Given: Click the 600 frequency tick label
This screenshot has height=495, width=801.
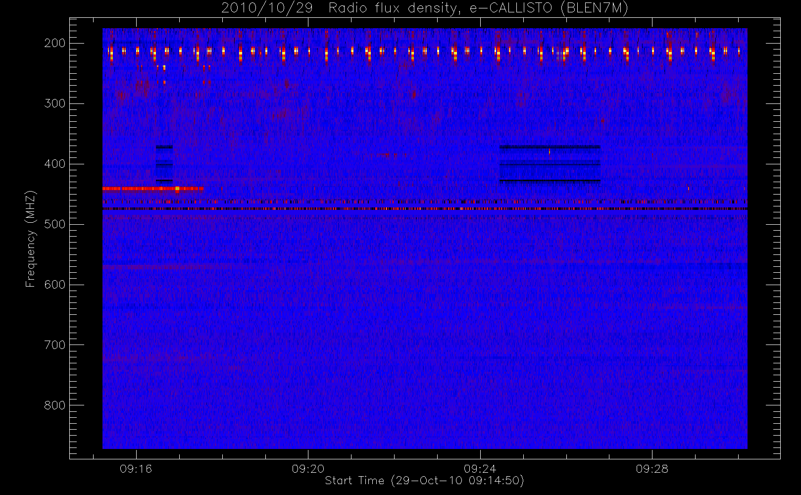Looking at the screenshot, I should (55, 285).
